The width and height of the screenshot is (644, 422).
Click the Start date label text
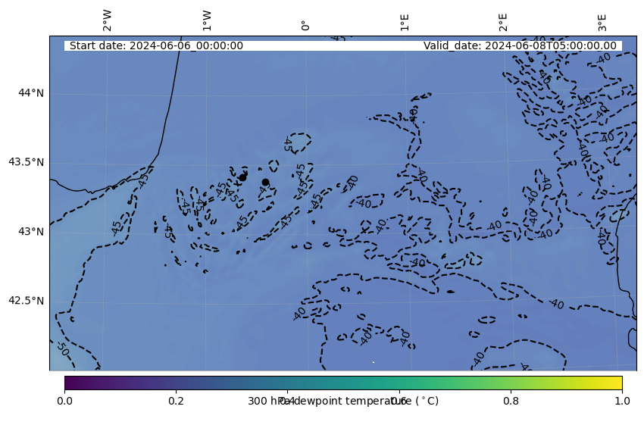point(156,45)
